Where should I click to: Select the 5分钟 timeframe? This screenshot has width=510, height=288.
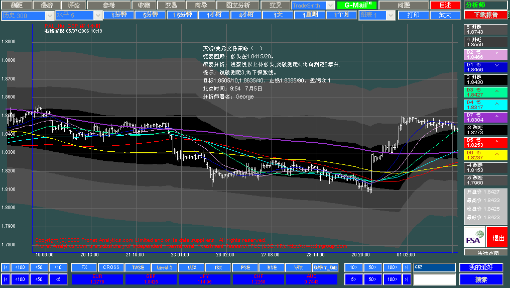pos(151,15)
